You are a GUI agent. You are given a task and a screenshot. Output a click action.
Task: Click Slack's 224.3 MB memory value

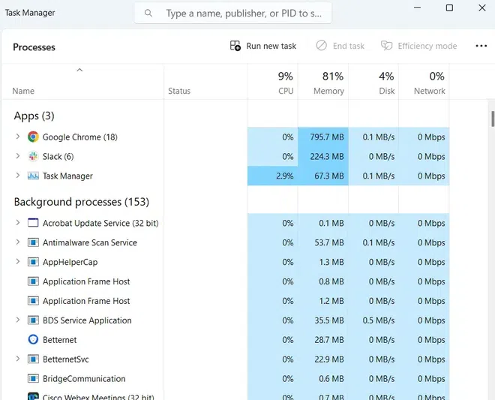[327, 156]
